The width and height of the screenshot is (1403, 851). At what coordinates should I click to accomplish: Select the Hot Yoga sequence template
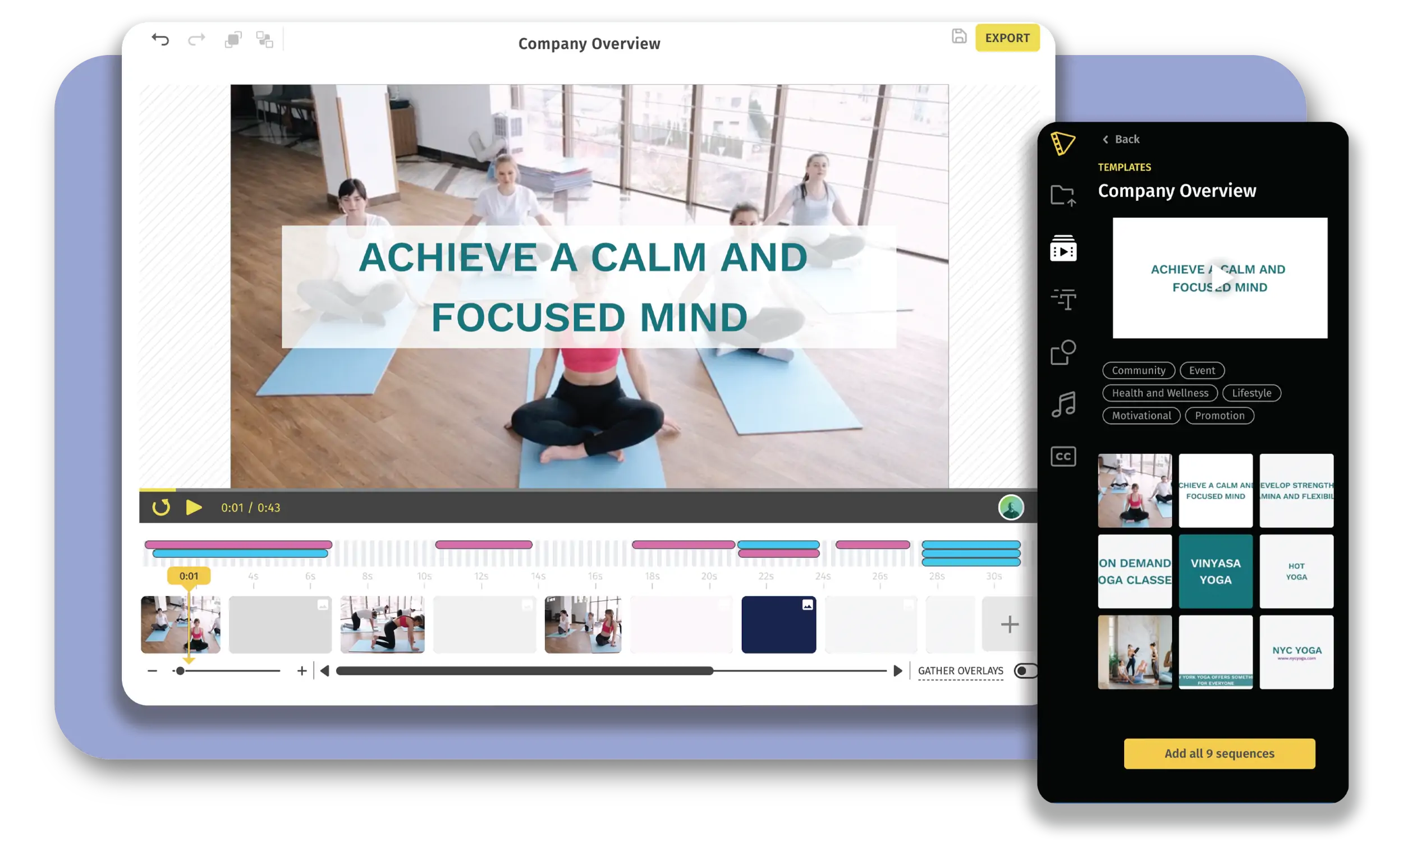click(x=1297, y=572)
